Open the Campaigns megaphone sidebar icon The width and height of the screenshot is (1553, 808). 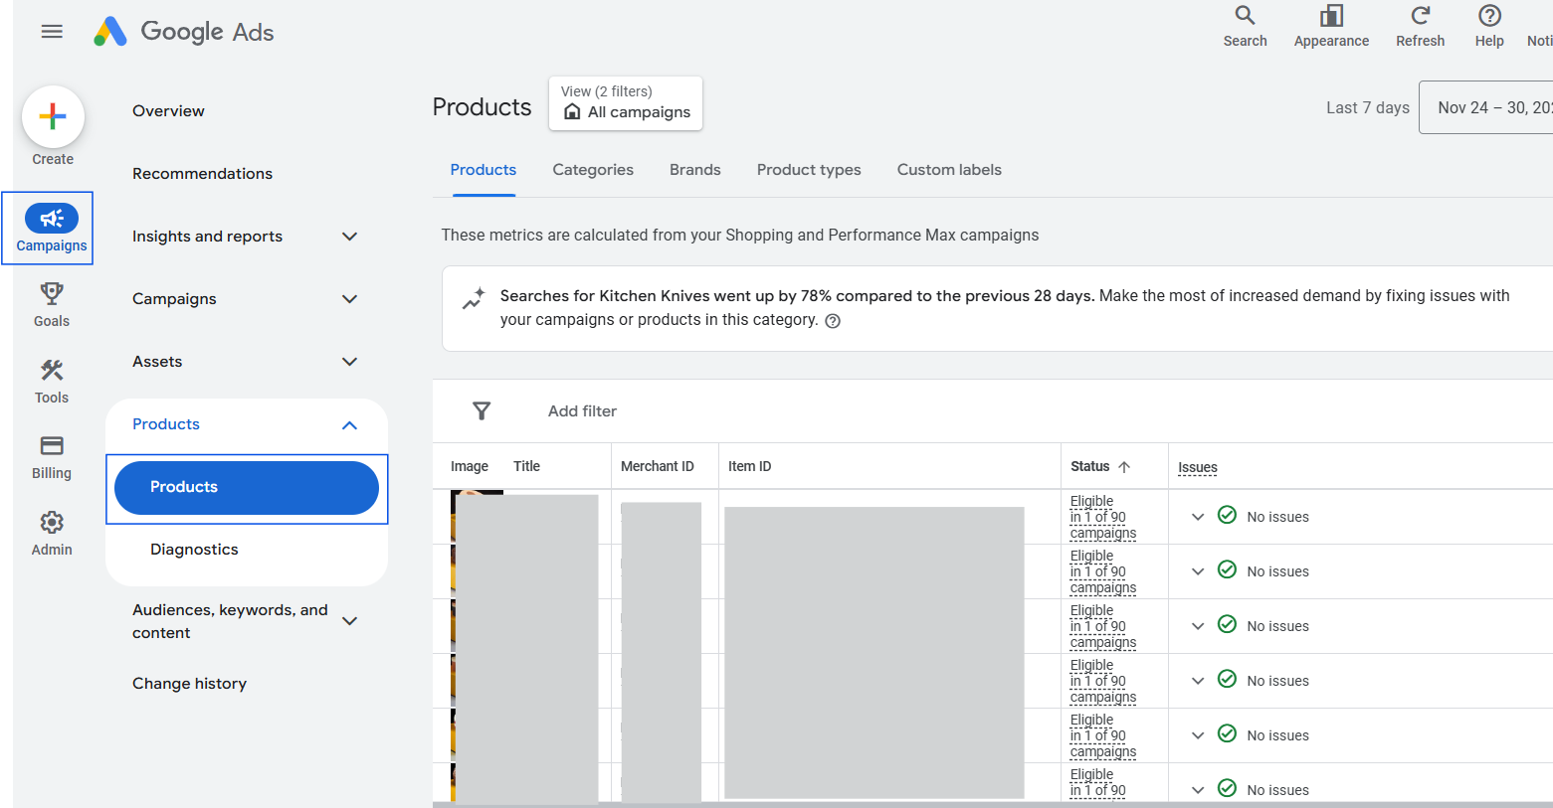pyautogui.click(x=52, y=218)
